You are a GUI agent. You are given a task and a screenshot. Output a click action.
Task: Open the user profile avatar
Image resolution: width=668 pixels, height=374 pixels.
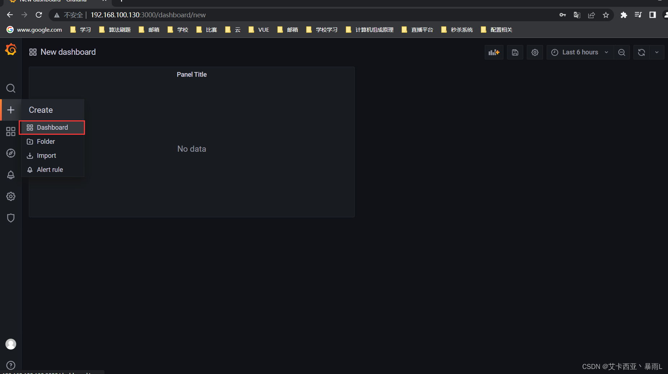pos(11,344)
